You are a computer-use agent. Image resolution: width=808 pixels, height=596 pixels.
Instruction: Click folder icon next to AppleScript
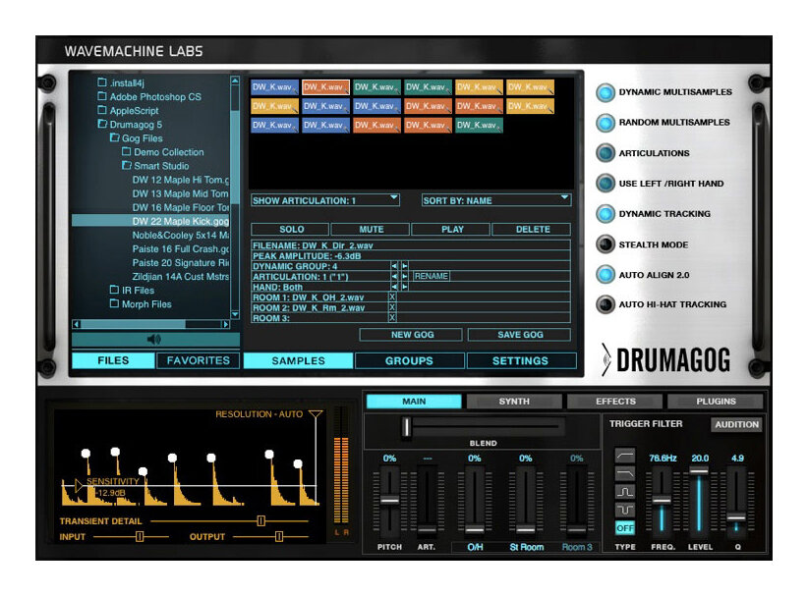(102, 110)
